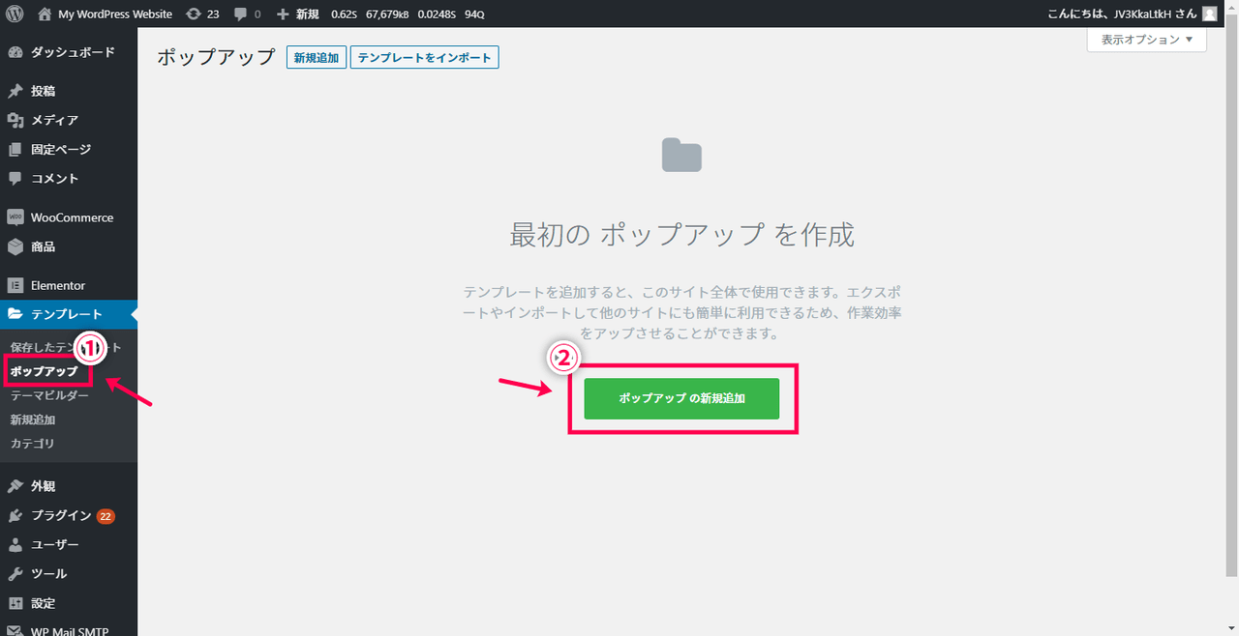Open the WordPress logo menu

[14, 14]
